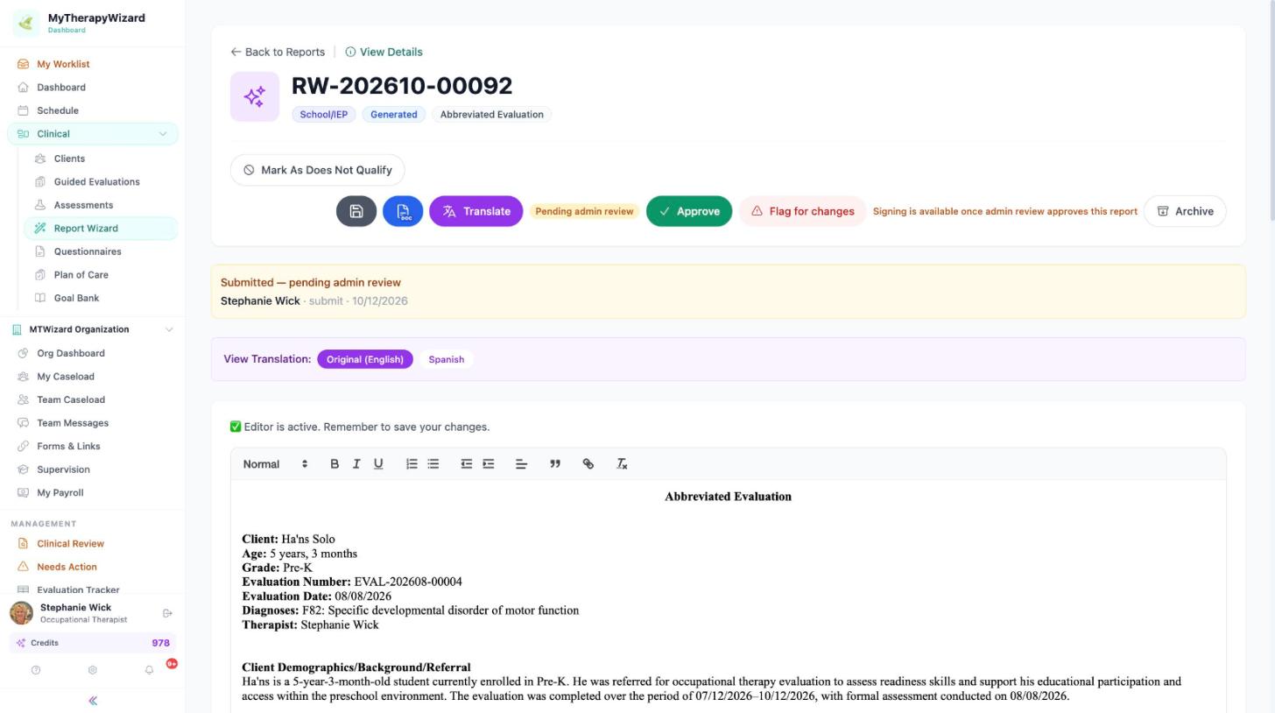1275x713 pixels.
Task: Click the save report disk icon
Action: click(x=356, y=211)
